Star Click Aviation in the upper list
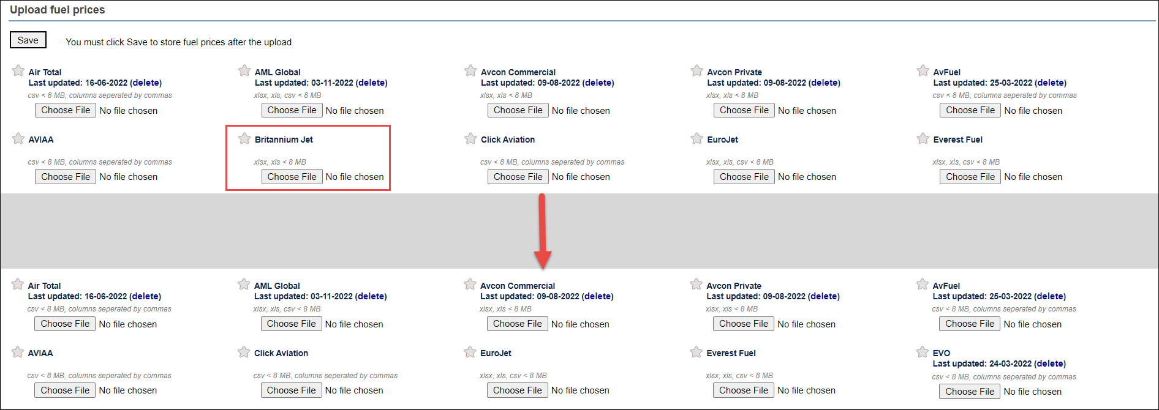This screenshot has height=410, width=1159. (x=470, y=138)
